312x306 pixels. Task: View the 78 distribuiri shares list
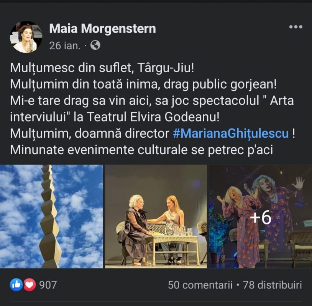[273, 285]
